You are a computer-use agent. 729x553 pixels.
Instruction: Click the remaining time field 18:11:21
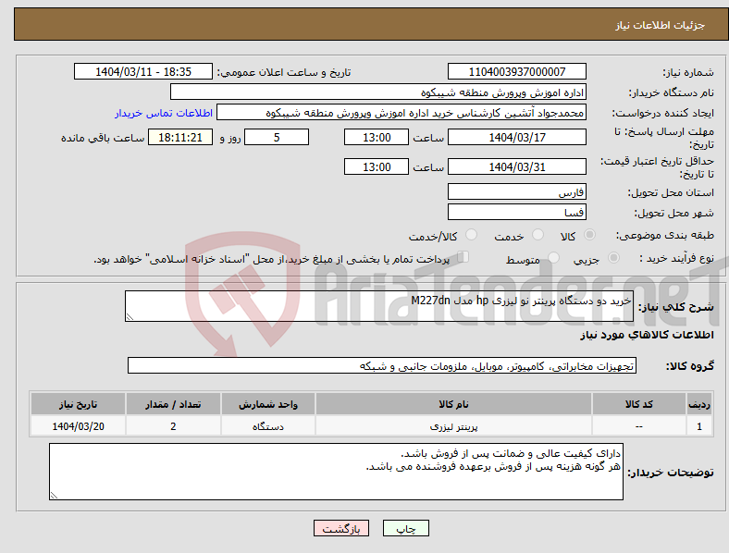point(180,137)
